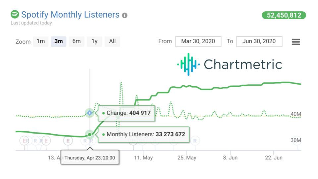
Task: Open the From date field Mar 30, 2020
Action: 198,41
